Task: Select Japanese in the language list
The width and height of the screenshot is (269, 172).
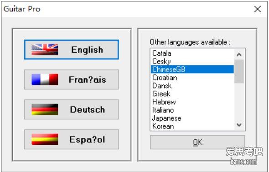Action: tap(192, 118)
